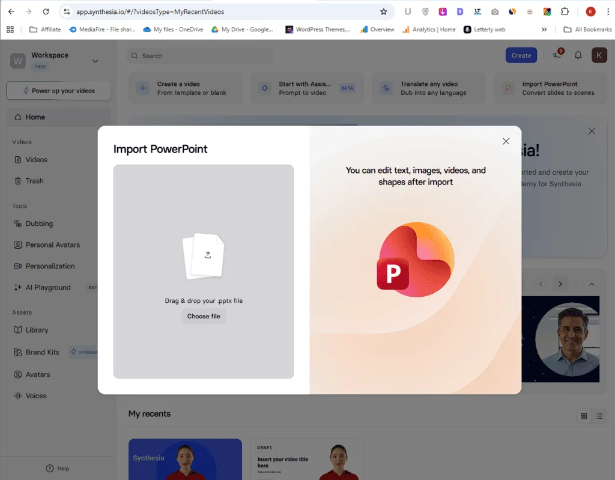Open the notifications bell
The image size is (615, 480).
(578, 55)
